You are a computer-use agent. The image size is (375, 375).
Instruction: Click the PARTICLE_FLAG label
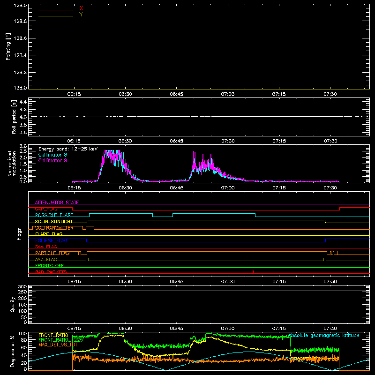pyautogui.click(x=52, y=253)
